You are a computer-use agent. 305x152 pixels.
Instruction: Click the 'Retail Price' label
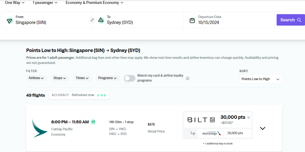click(156, 132)
